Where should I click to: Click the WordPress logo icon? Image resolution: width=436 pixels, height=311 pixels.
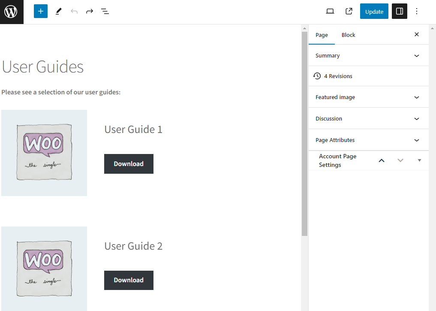(x=11, y=12)
